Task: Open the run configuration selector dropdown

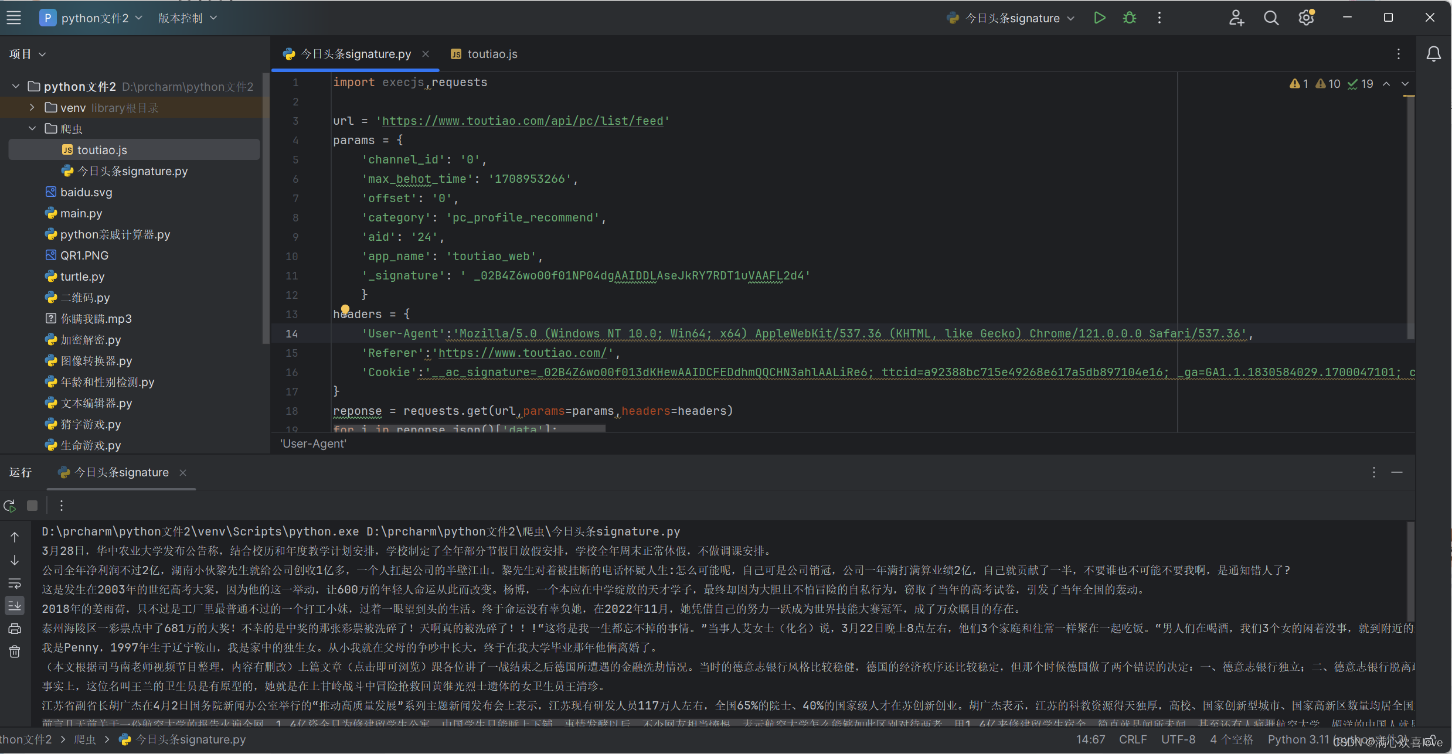Action: [1011, 18]
